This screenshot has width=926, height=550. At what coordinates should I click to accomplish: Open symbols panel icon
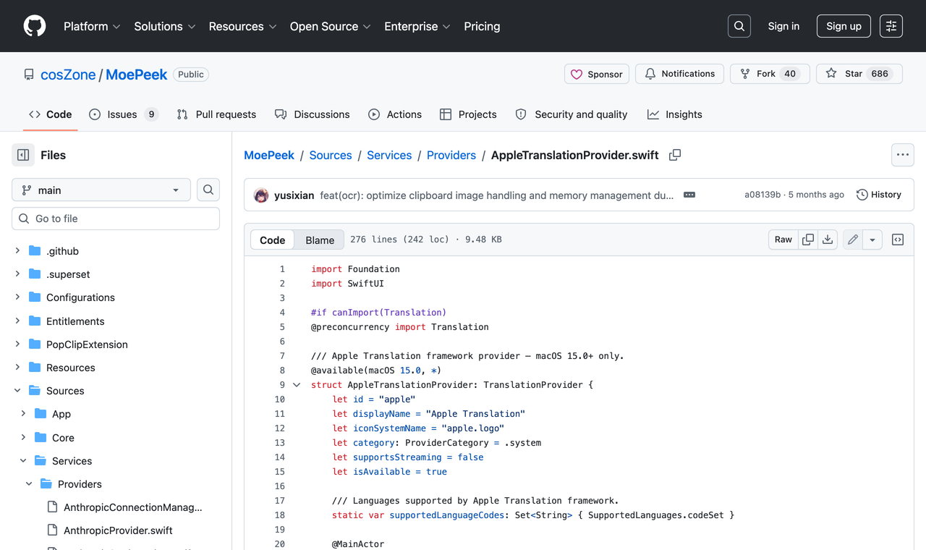(898, 240)
